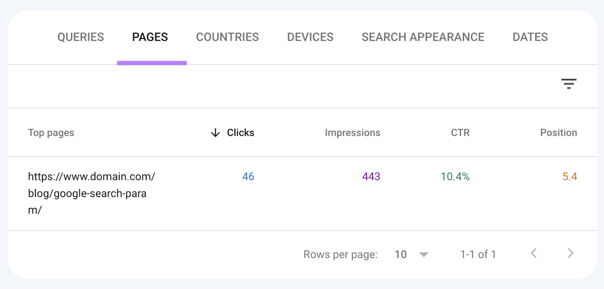
Task: Sort table by CTR column
Action: click(x=460, y=133)
